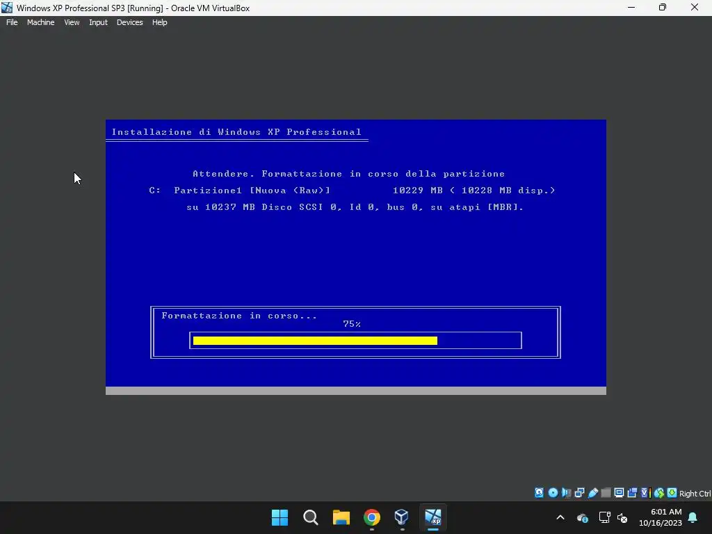This screenshot has height=534, width=712.
Task: Click the audio indicator in VirtualBox status bar
Action: tap(566, 493)
